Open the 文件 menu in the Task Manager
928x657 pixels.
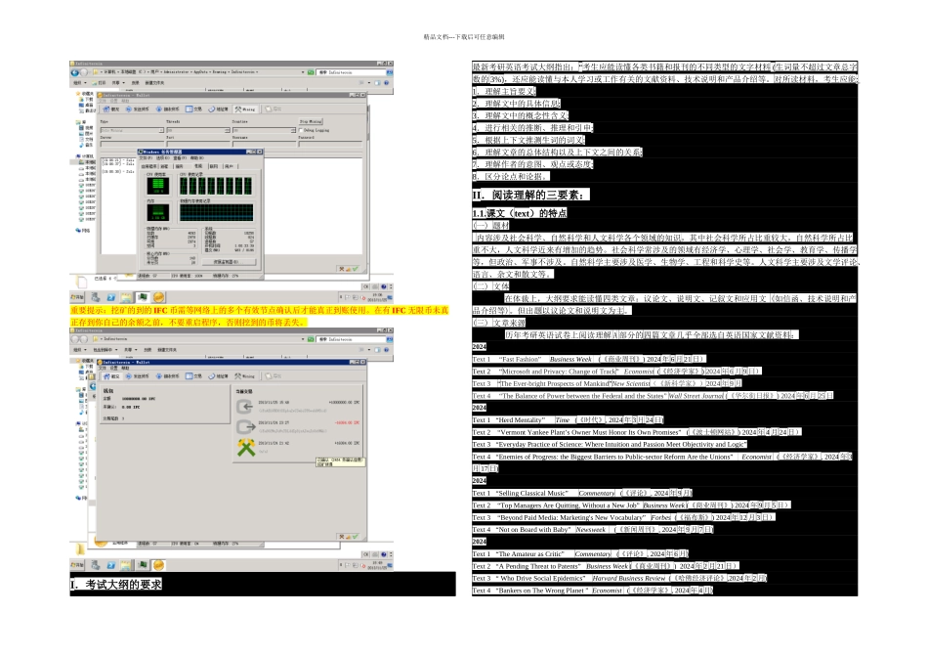click(x=144, y=158)
